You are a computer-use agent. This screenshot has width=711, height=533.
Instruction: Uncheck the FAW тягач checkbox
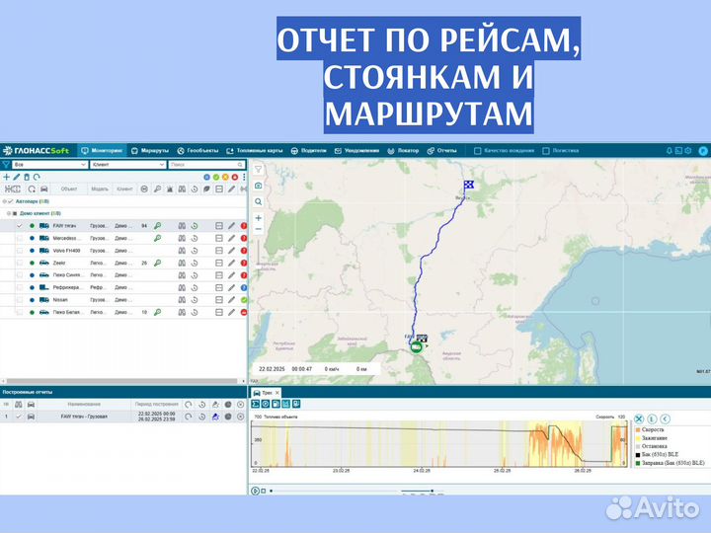pos(20,226)
